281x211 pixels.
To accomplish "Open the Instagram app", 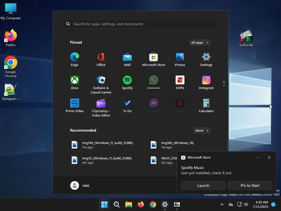I will [206, 82].
